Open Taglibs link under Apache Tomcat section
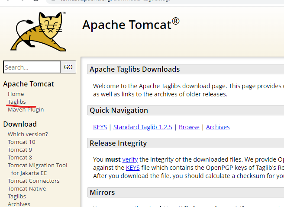 tap(16, 102)
